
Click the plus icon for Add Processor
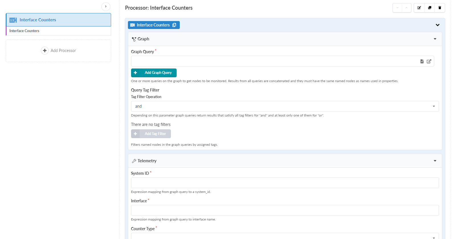[45, 51]
